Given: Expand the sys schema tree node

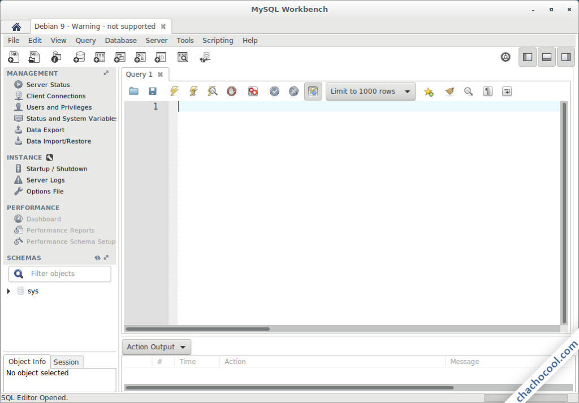Looking at the screenshot, I should [x=8, y=291].
